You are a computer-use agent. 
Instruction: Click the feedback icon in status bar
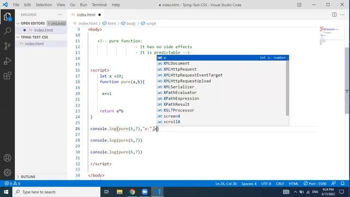point(334,184)
